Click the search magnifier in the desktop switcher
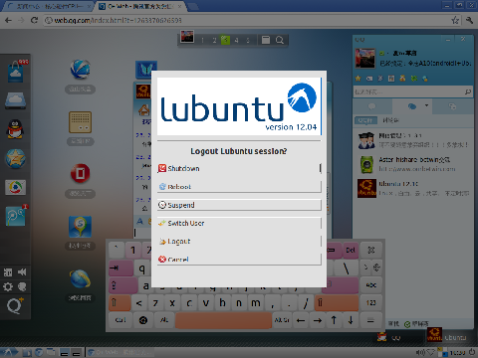 pos(280,40)
